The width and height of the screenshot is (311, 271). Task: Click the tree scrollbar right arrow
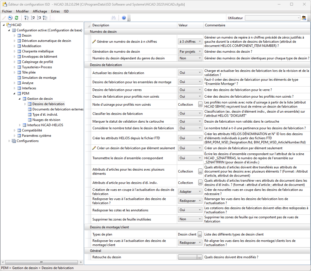(81, 262)
